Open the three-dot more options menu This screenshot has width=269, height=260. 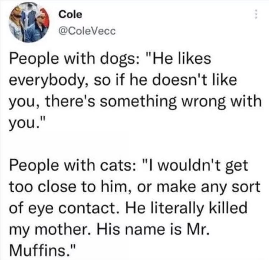256,15
